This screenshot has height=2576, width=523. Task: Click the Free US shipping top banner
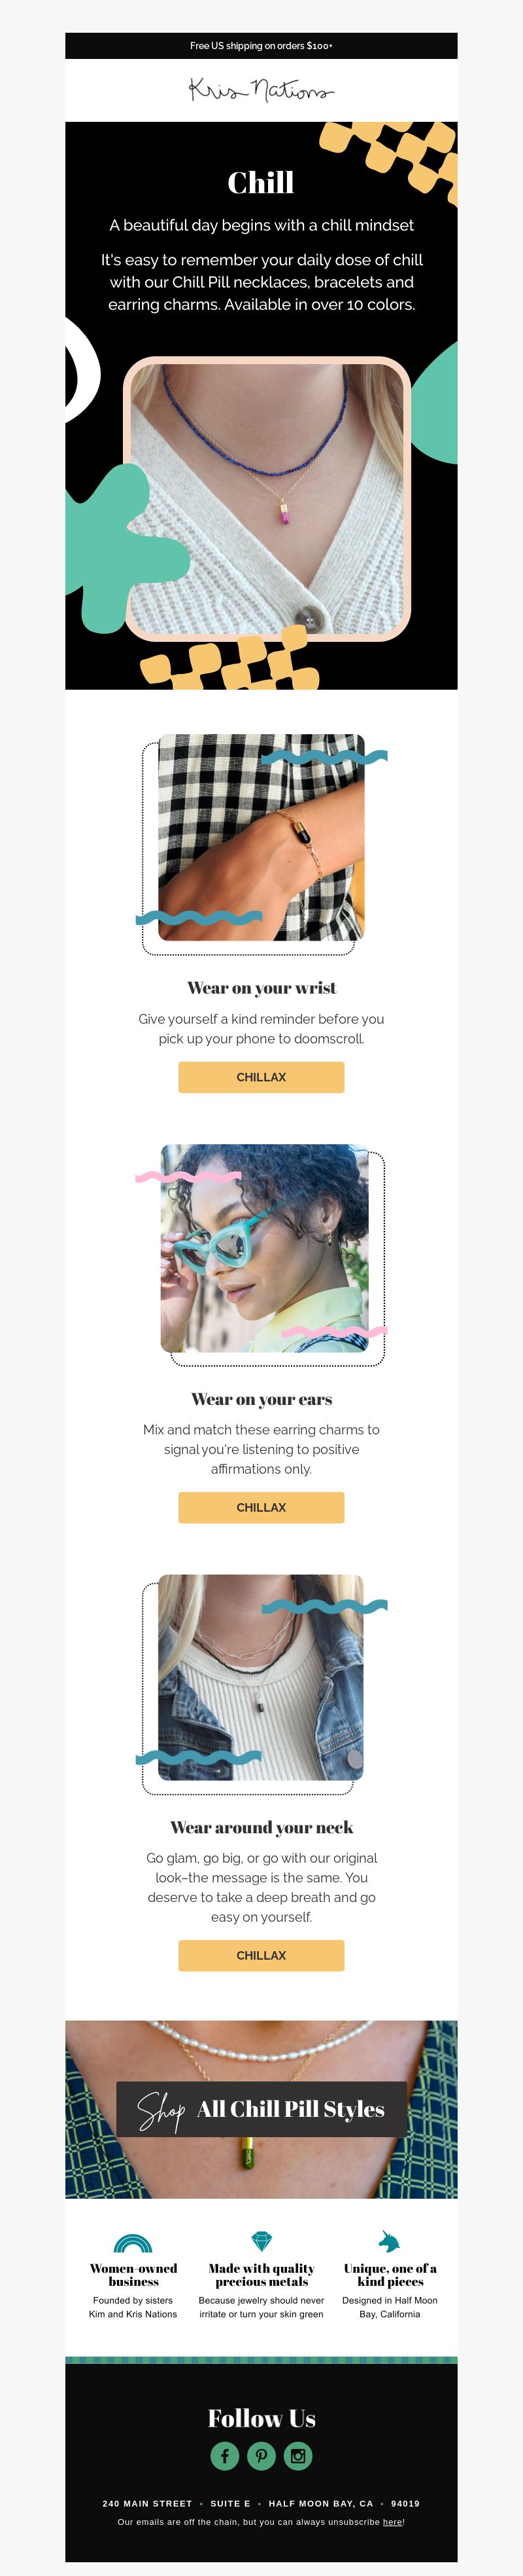tap(261, 45)
